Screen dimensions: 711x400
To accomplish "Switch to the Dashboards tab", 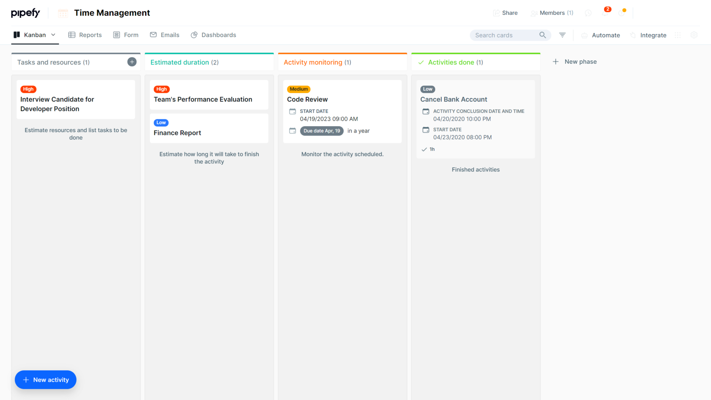I will pos(218,35).
